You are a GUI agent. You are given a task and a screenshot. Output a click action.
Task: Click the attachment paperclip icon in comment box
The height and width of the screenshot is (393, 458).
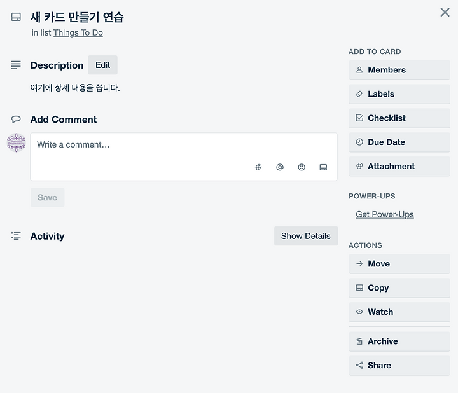click(x=258, y=167)
